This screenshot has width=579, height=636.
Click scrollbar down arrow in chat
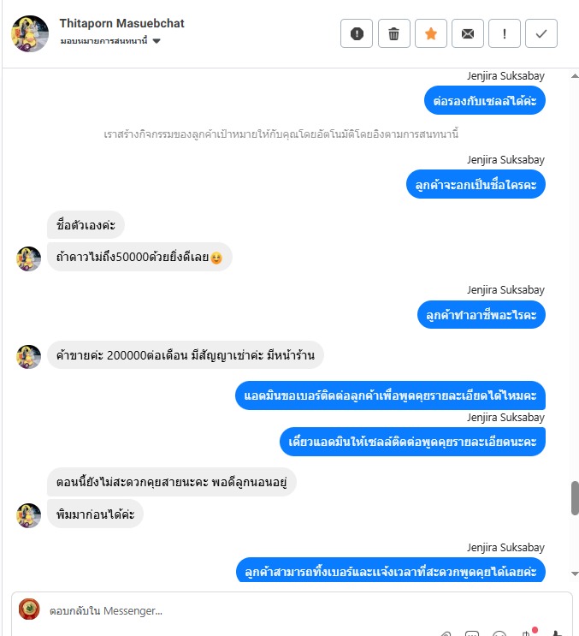click(x=575, y=574)
